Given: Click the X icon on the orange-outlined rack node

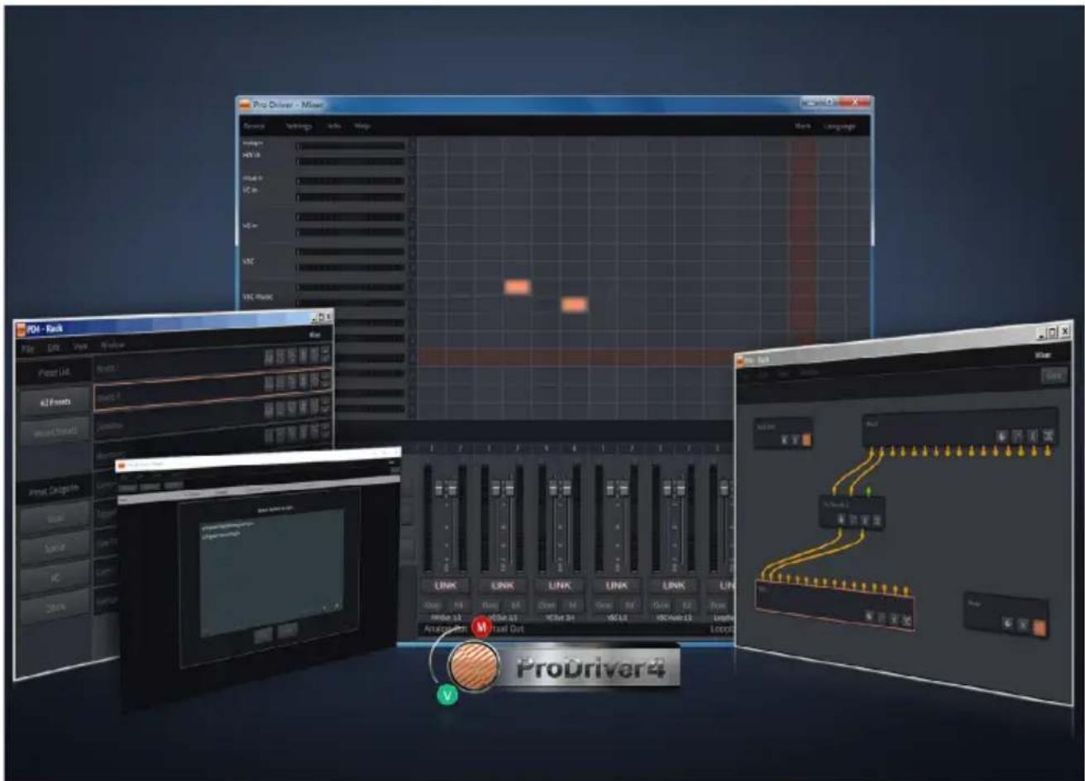Looking at the screenshot, I should point(906,618).
